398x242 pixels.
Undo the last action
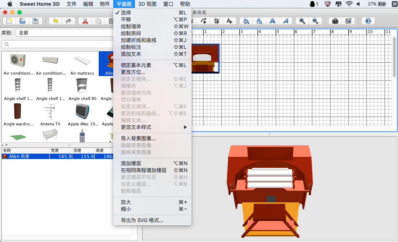tap(56, 21)
